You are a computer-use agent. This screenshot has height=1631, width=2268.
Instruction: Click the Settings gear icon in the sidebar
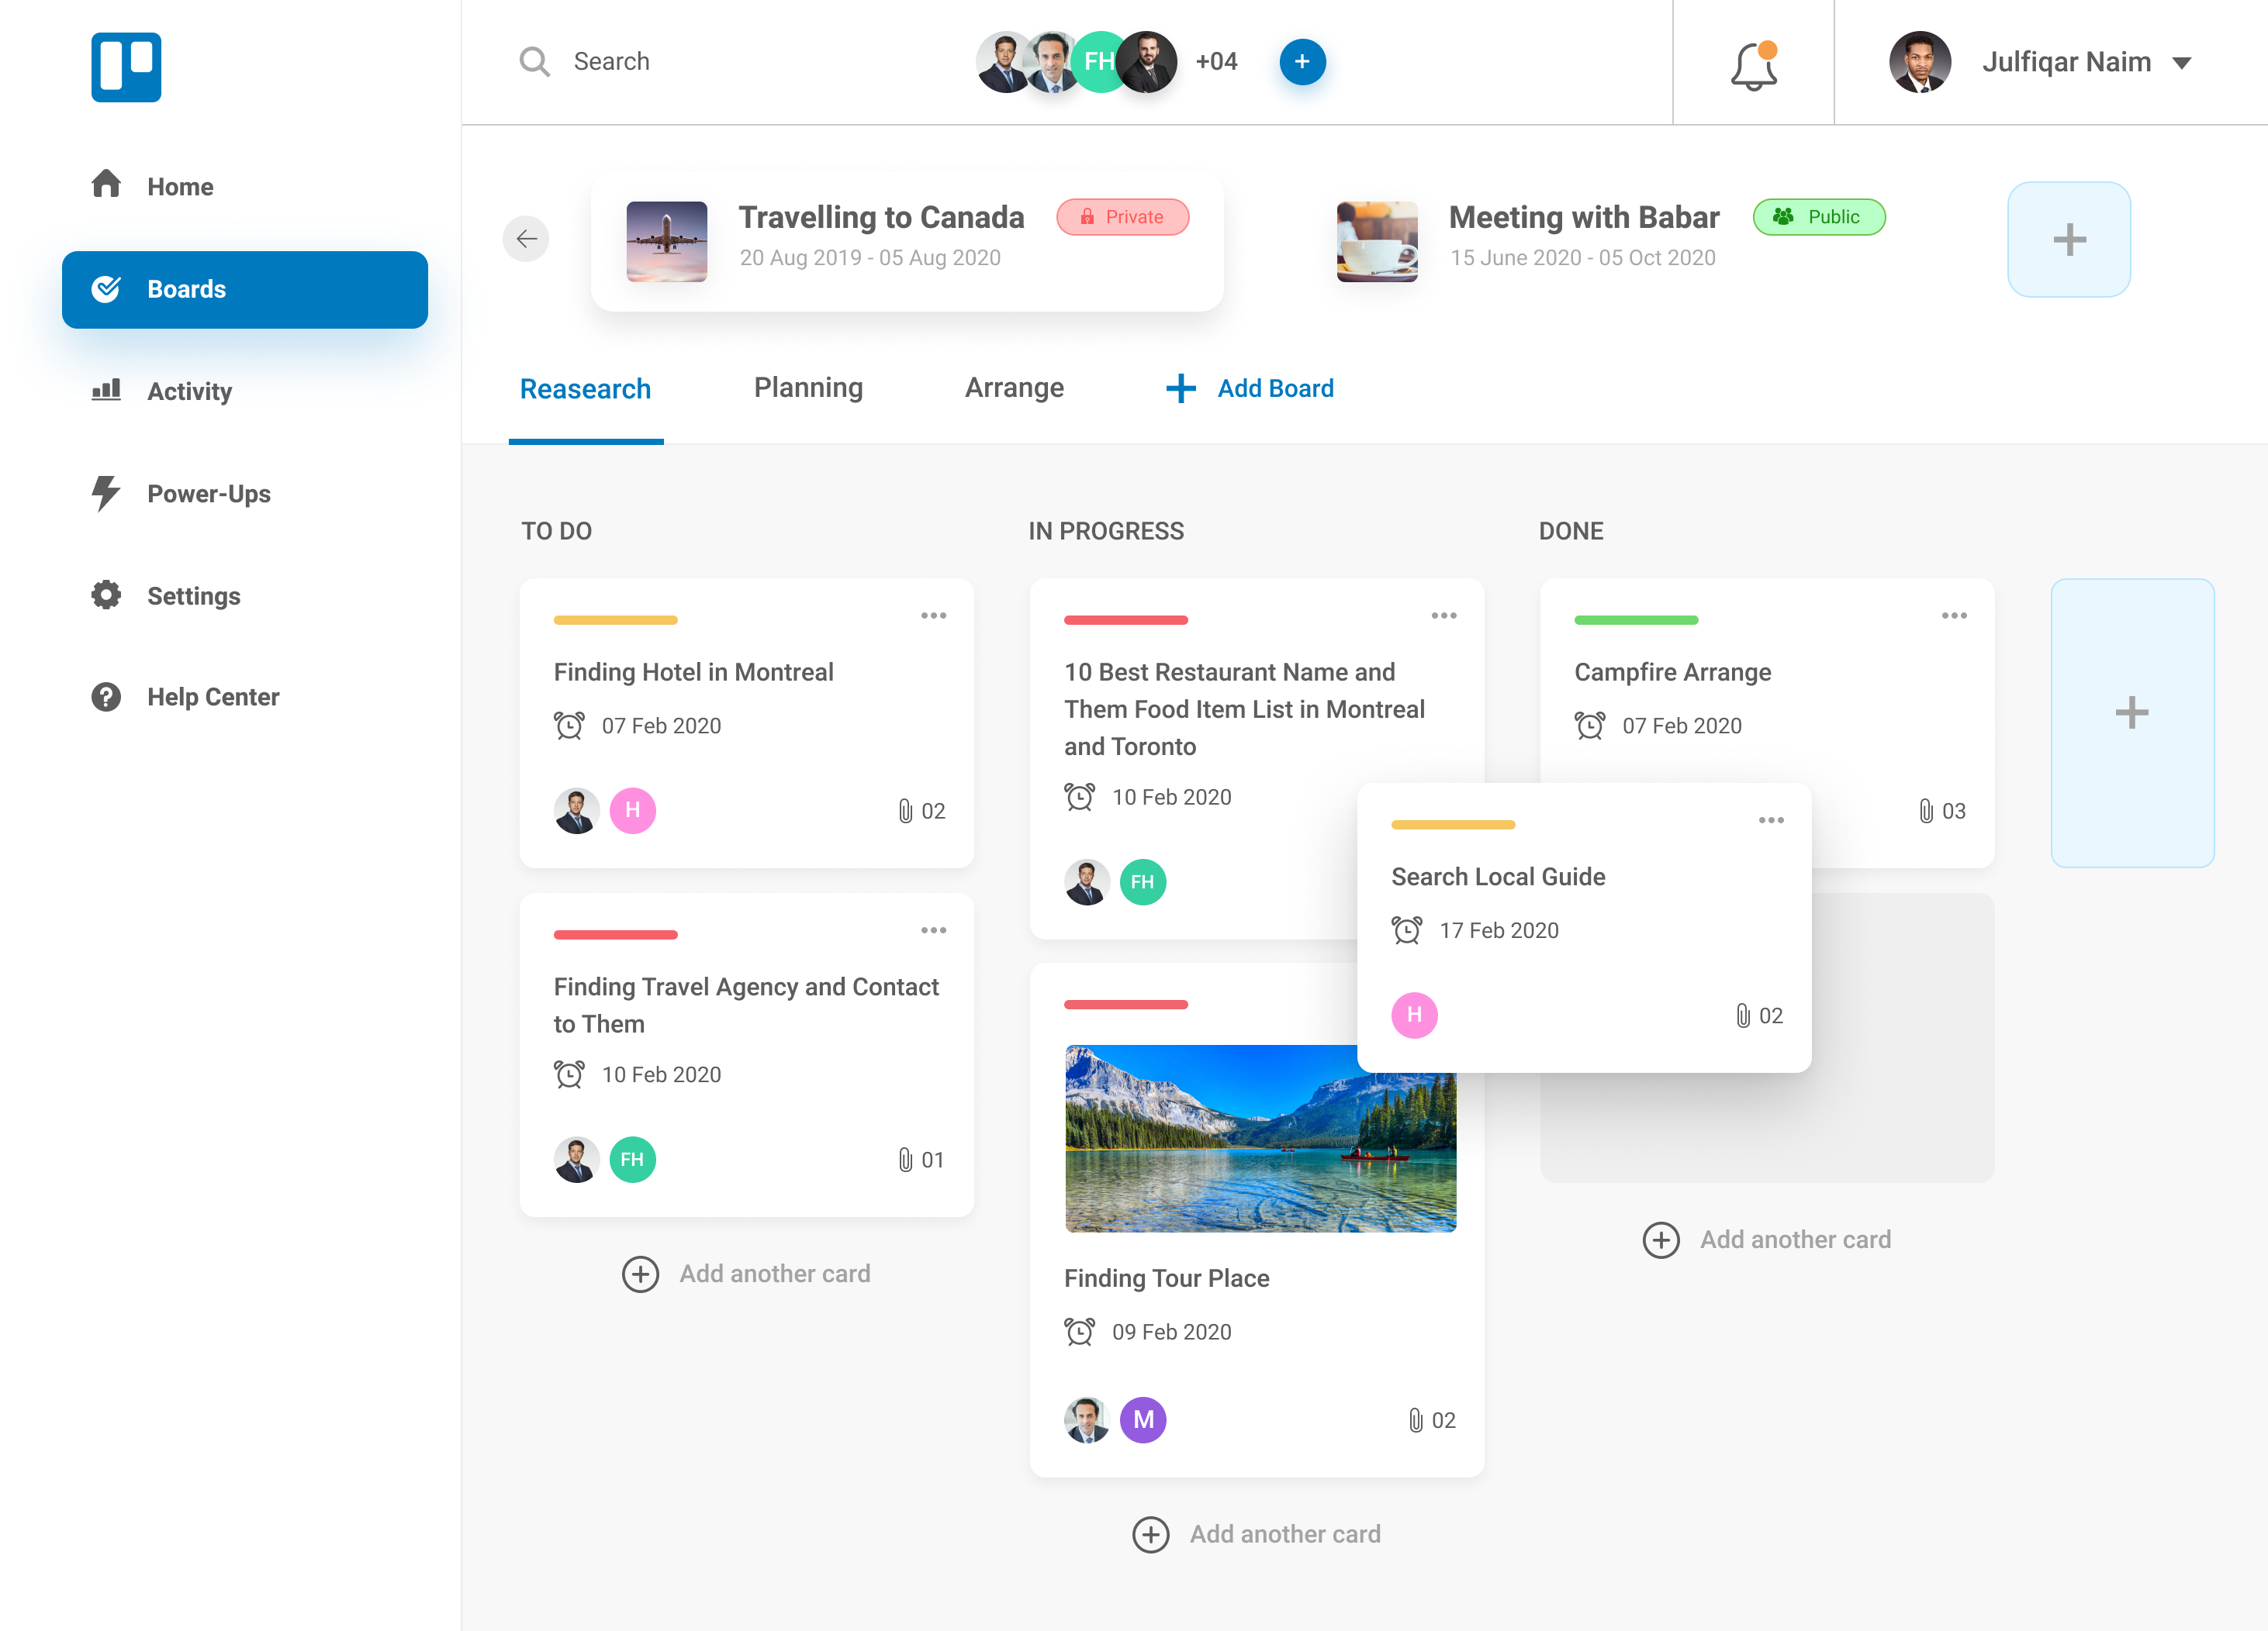(x=106, y=595)
